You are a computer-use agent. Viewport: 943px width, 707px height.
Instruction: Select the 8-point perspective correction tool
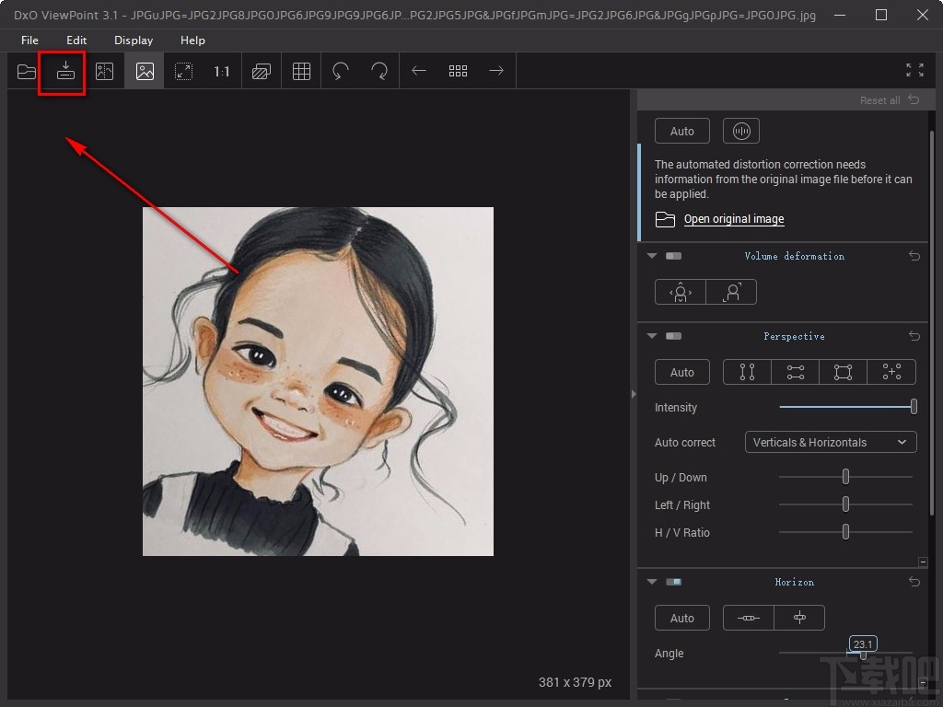pyautogui.click(x=891, y=372)
